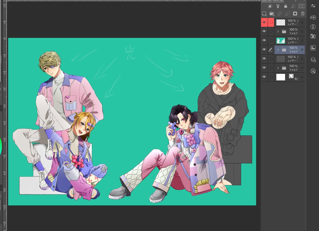
Task: Tick the red checkbox of the top layer
Action: click(271, 23)
